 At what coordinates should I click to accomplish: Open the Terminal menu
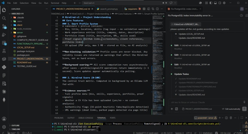(x=55, y=3)
